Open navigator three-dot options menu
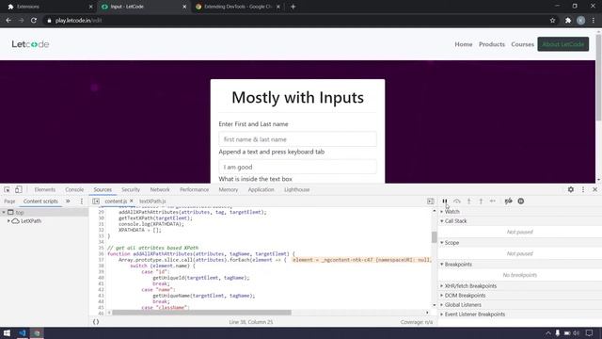This screenshot has width=602, height=339. pos(82,201)
